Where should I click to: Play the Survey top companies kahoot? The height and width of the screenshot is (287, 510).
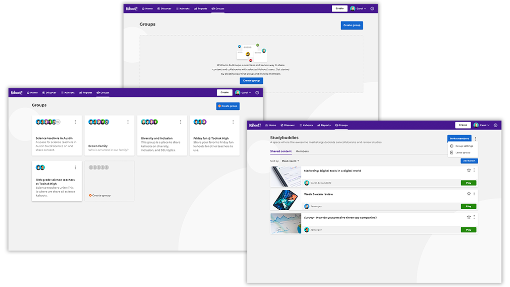point(468,230)
